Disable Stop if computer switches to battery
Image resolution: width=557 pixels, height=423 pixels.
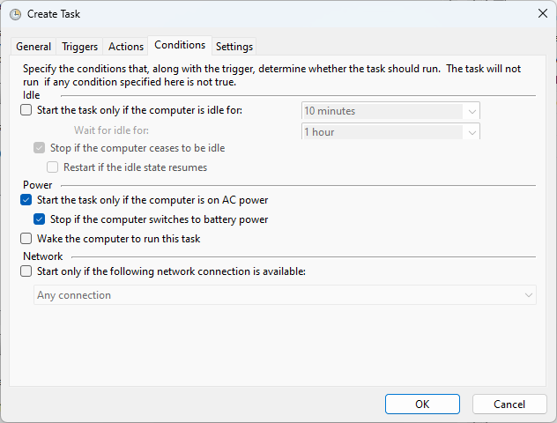40,219
